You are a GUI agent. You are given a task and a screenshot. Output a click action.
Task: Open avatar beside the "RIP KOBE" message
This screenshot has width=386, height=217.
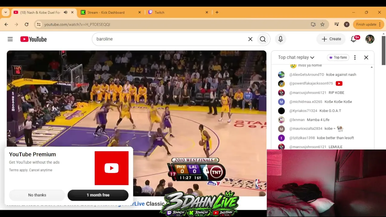(x=281, y=93)
